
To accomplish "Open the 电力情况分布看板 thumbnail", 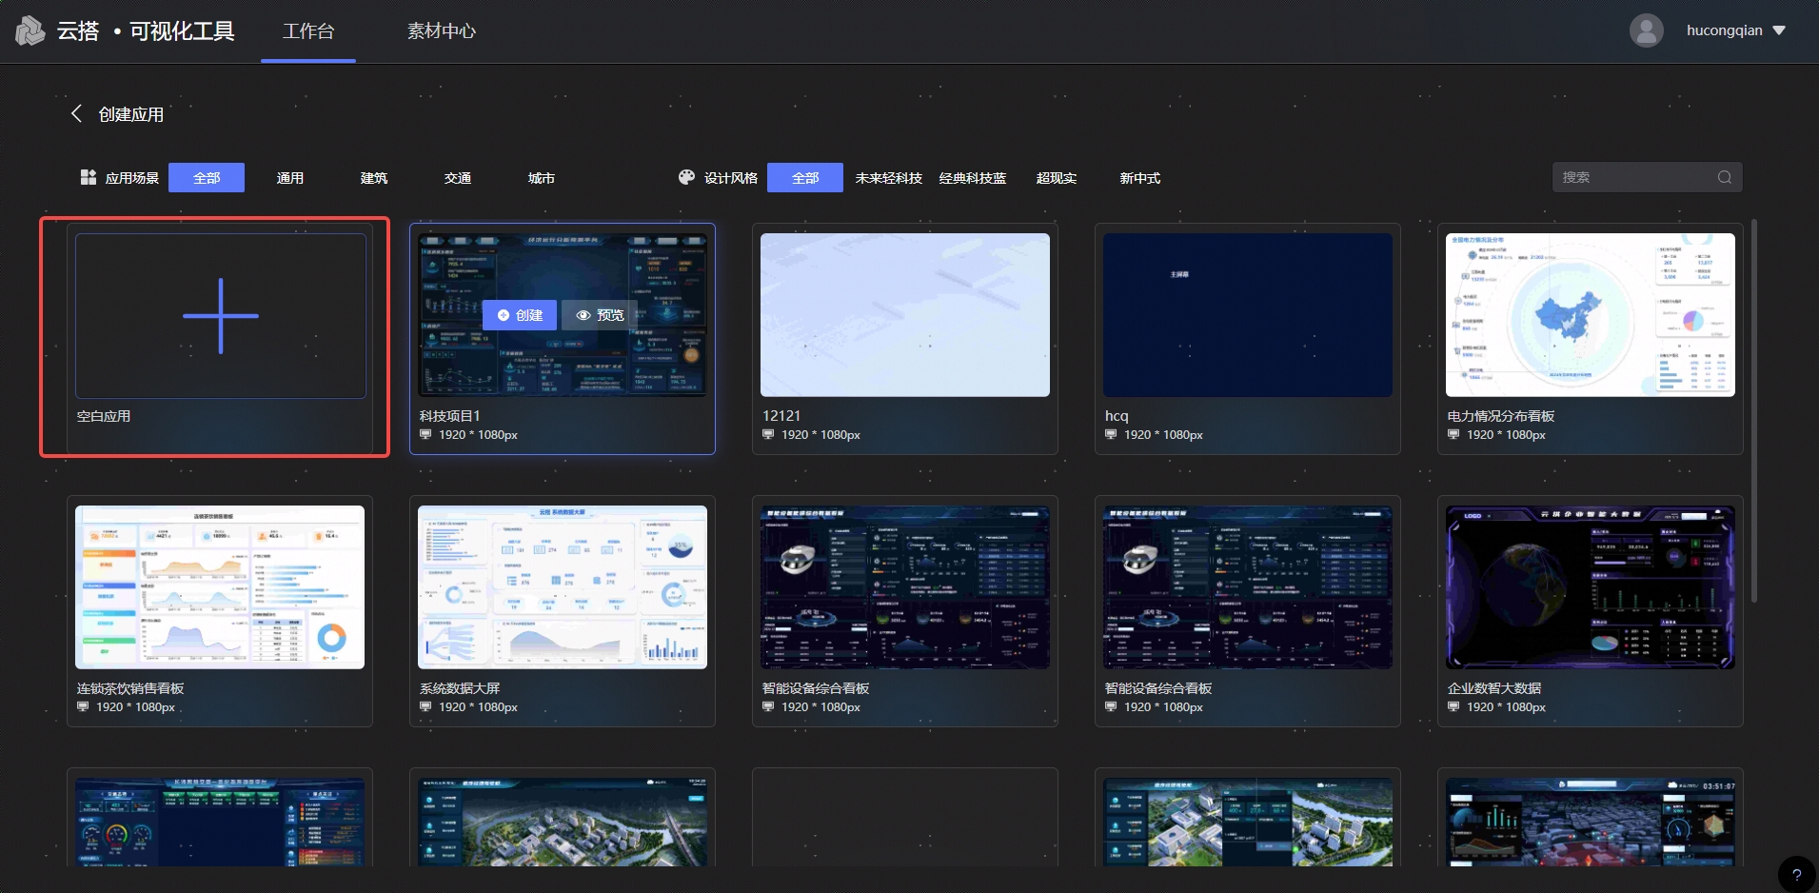I will 1591,315.
